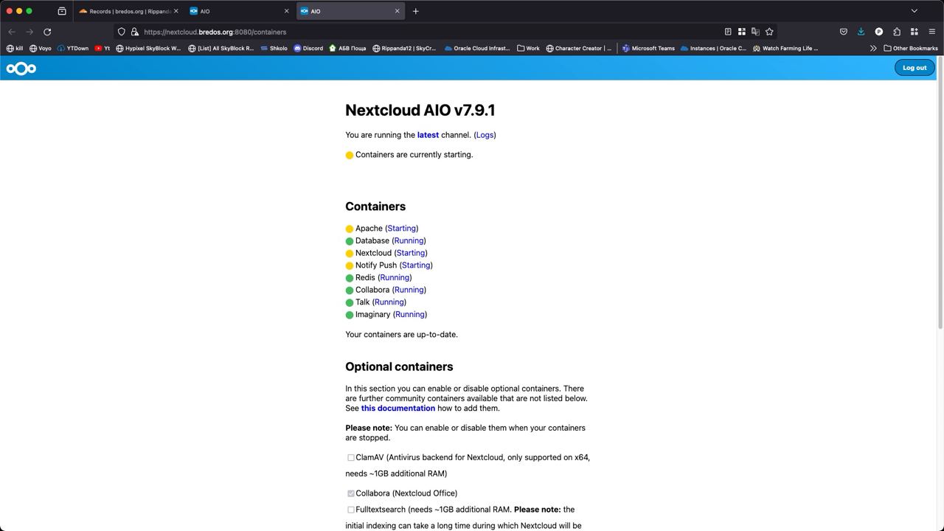Open the Firefox downloads panel
The image size is (944, 531).
[861, 32]
